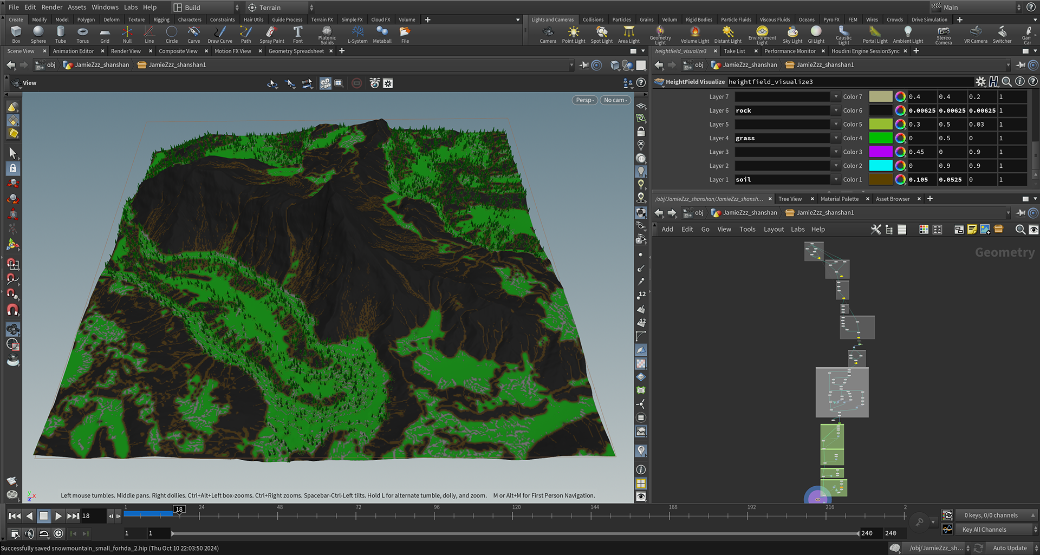Viewport: 1040px width, 555px height.
Task: Expand the Layer 4 grass dropdown
Action: click(x=836, y=139)
